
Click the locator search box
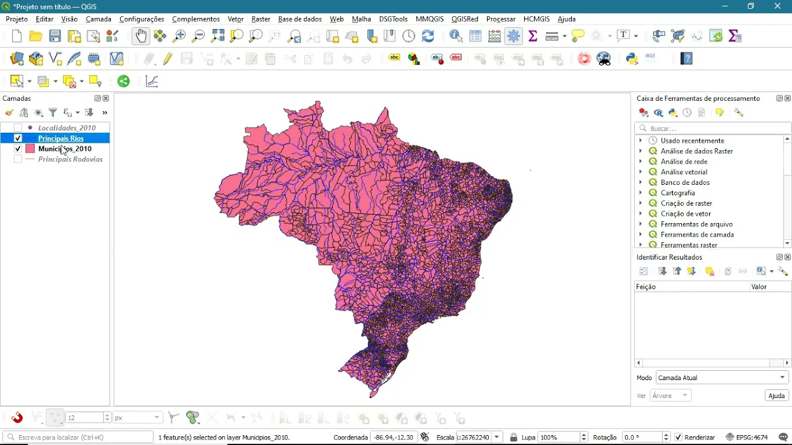point(78,438)
